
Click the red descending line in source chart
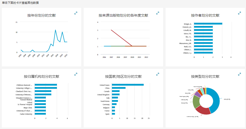(121, 38)
